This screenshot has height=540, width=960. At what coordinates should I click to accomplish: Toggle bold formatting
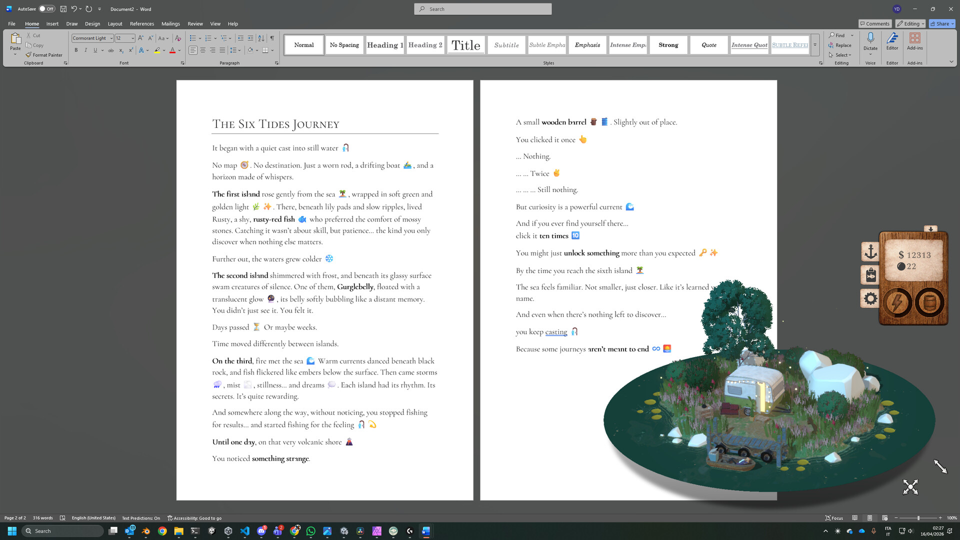click(76, 50)
